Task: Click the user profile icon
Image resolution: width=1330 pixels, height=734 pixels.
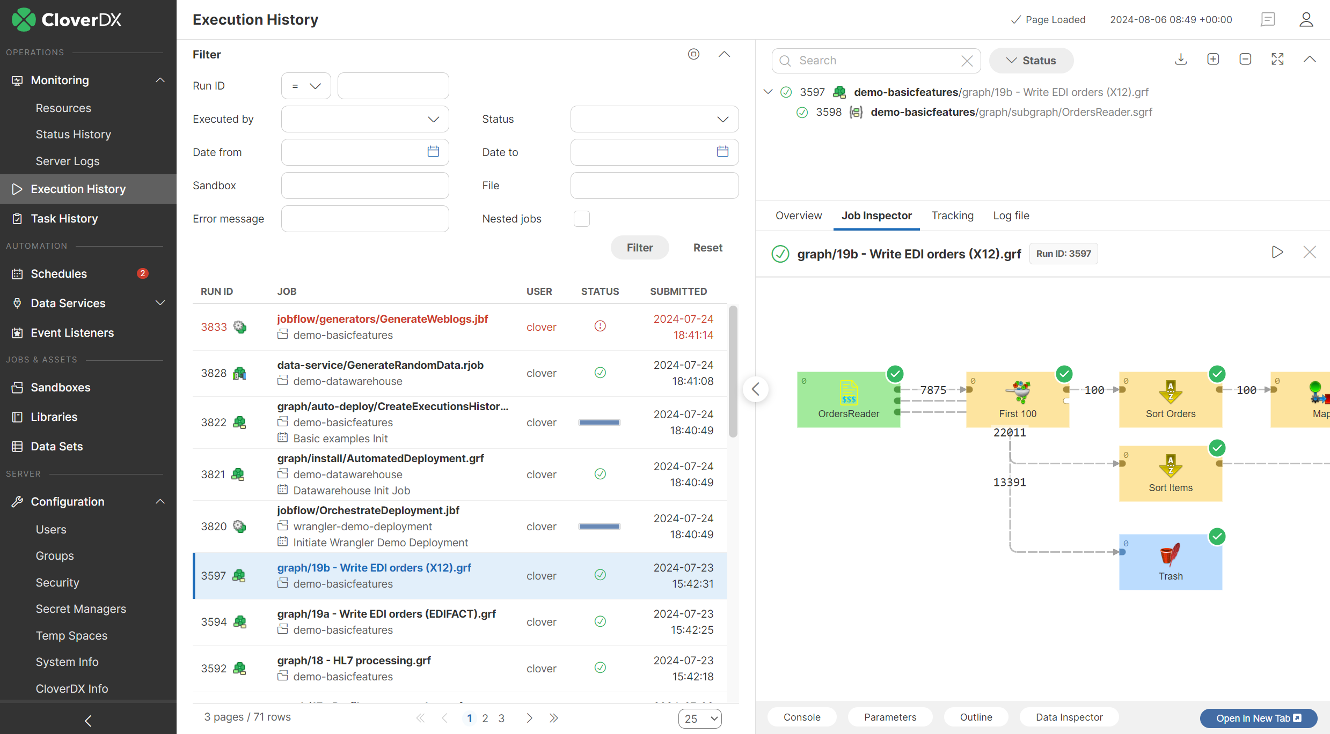Action: 1306,20
